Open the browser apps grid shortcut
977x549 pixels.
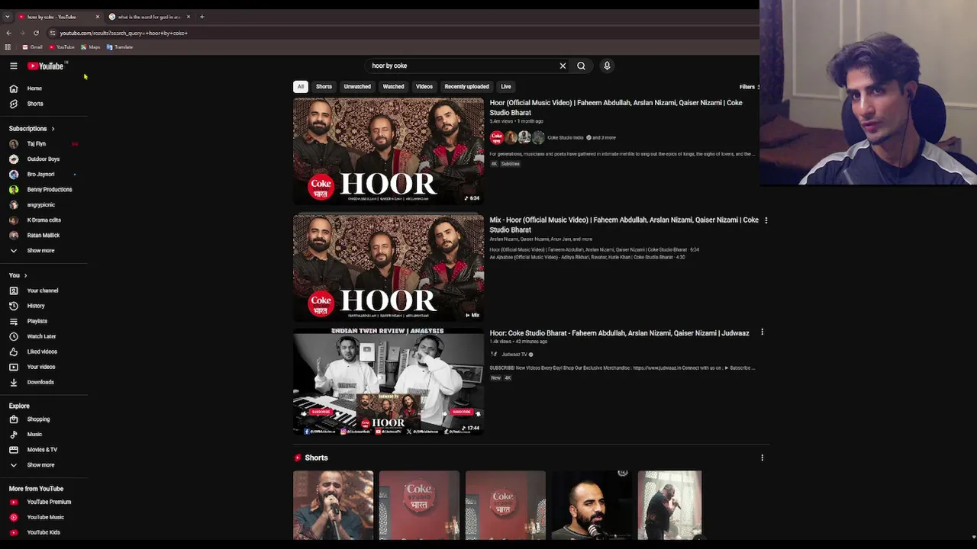pos(8,47)
